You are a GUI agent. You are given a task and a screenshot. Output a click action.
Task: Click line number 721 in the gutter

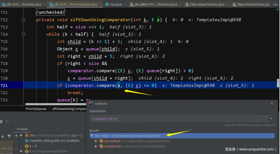(4, 85)
